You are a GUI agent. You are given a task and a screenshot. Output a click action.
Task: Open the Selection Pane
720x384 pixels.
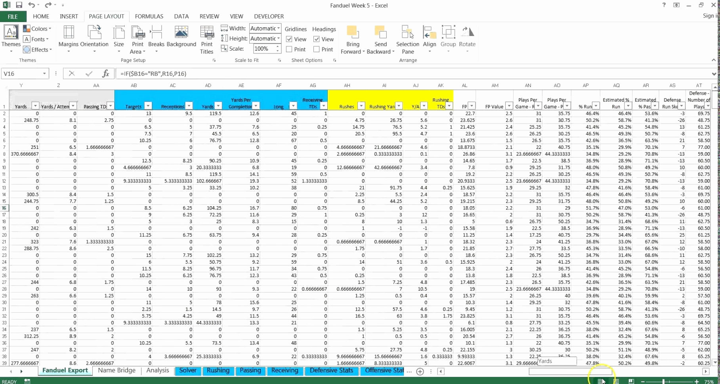[x=408, y=38]
